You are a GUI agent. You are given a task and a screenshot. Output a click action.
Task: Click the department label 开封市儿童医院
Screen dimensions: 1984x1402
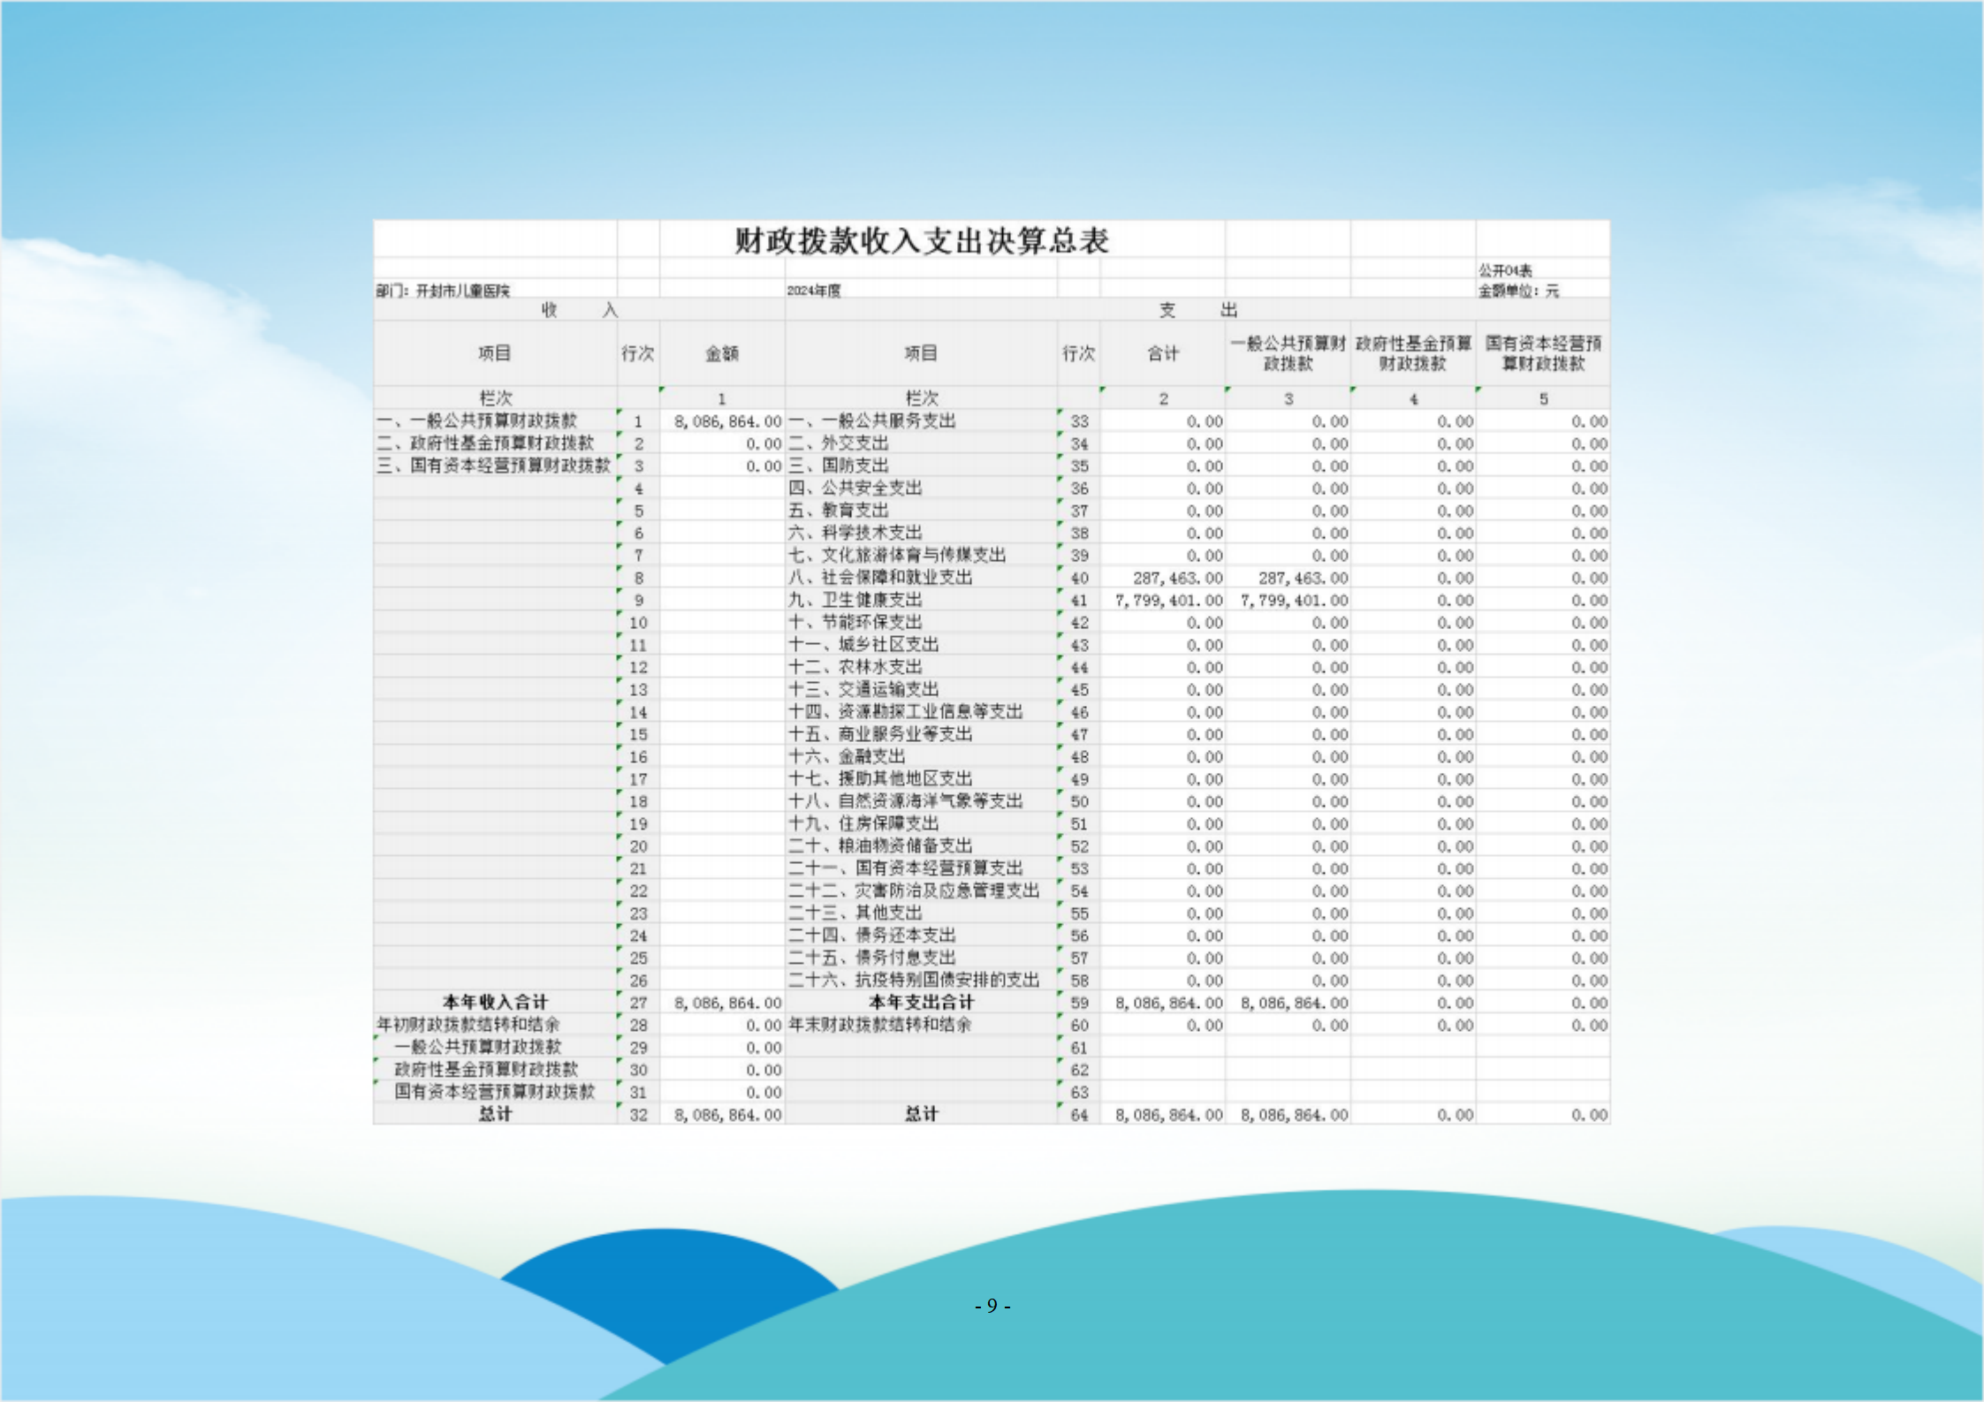pyautogui.click(x=461, y=291)
